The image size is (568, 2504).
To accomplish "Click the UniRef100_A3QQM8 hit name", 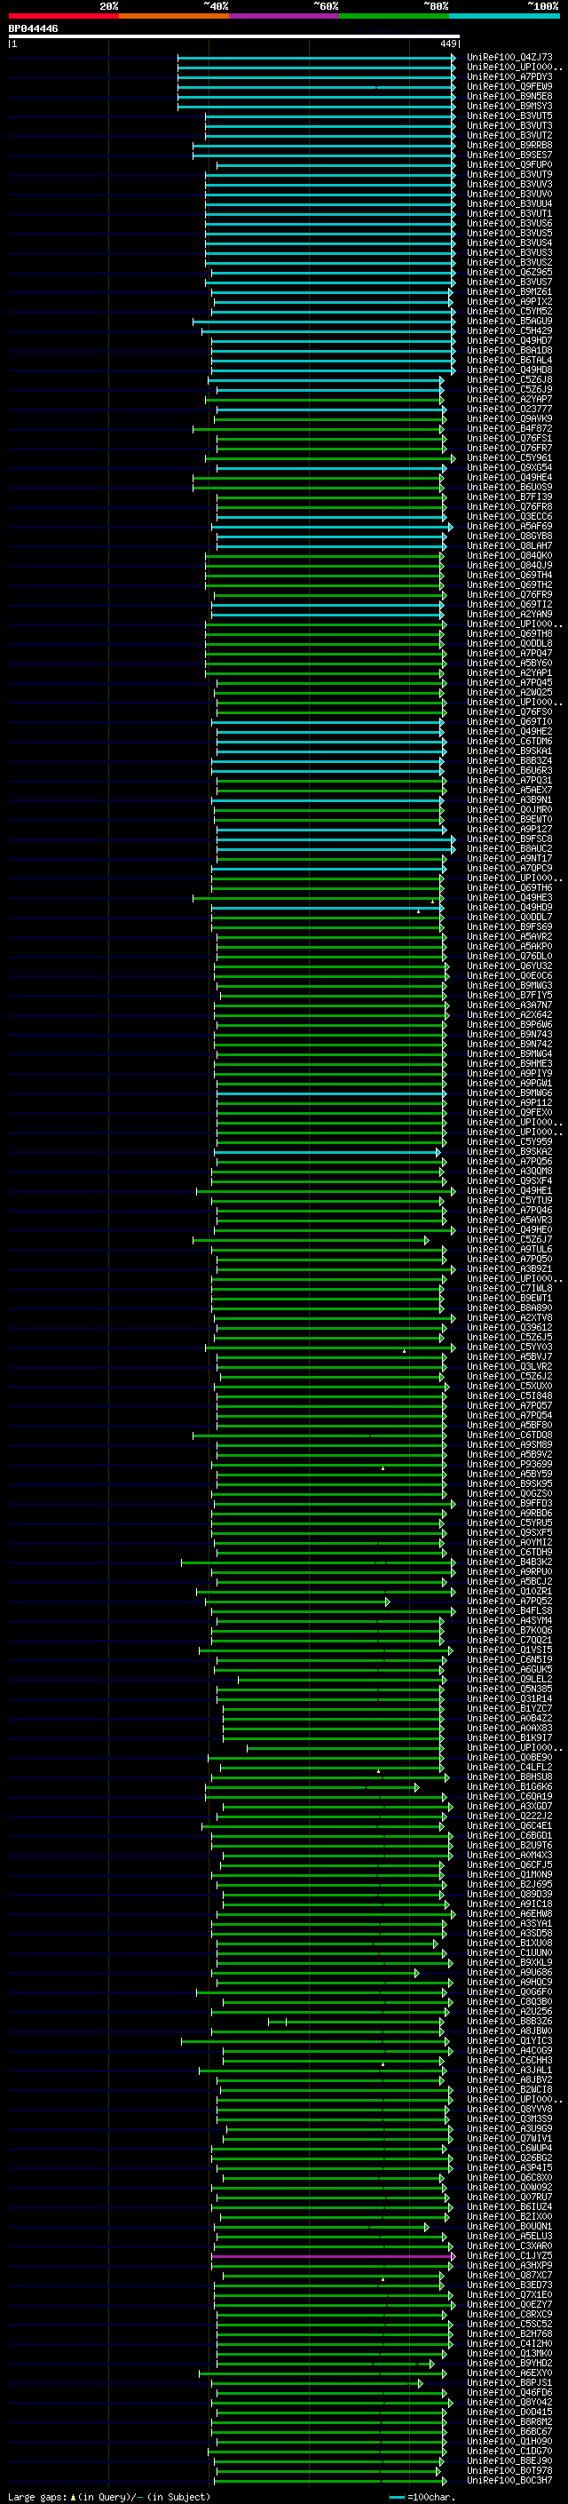I will pos(509,1172).
